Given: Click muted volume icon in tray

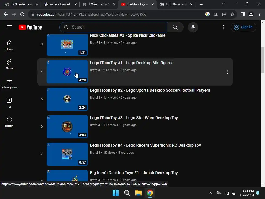Looking at the screenshot, I should coord(234,193).
